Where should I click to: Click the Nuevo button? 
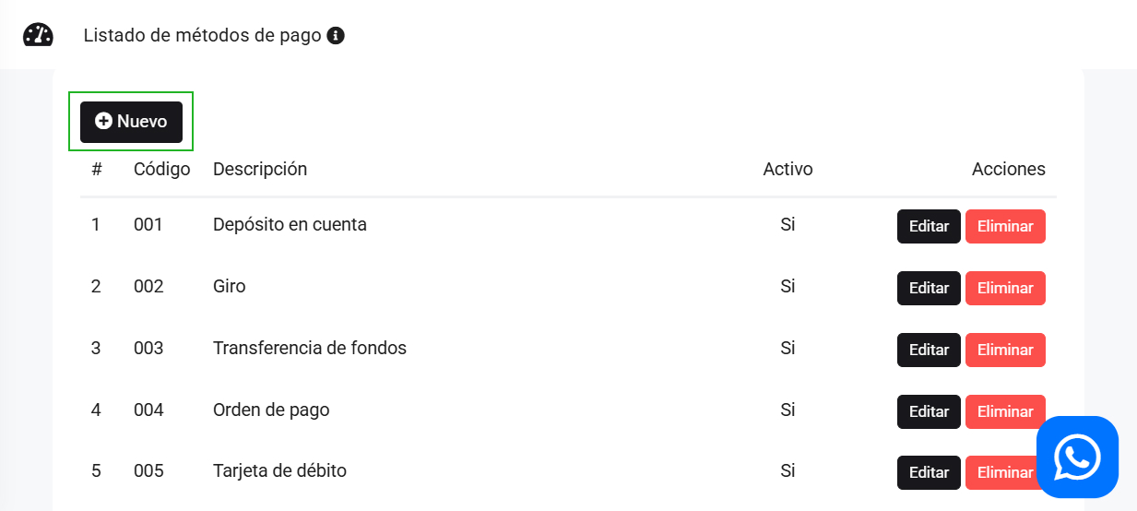click(x=131, y=122)
